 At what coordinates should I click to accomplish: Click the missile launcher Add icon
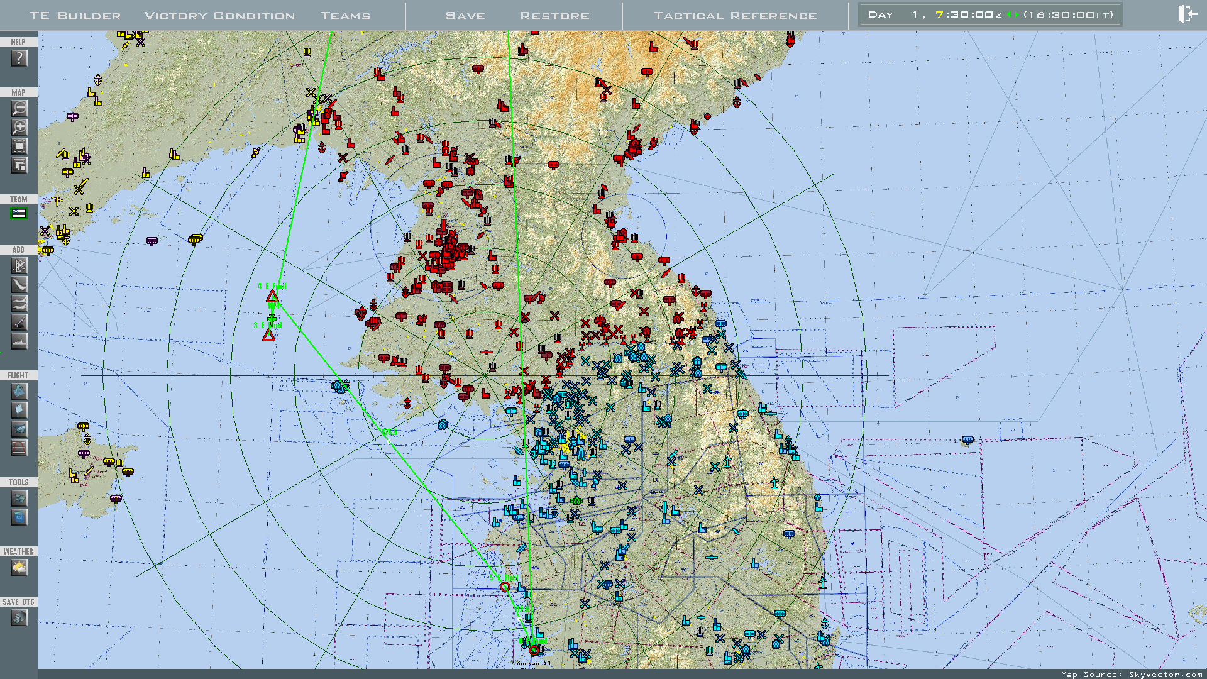(x=19, y=323)
